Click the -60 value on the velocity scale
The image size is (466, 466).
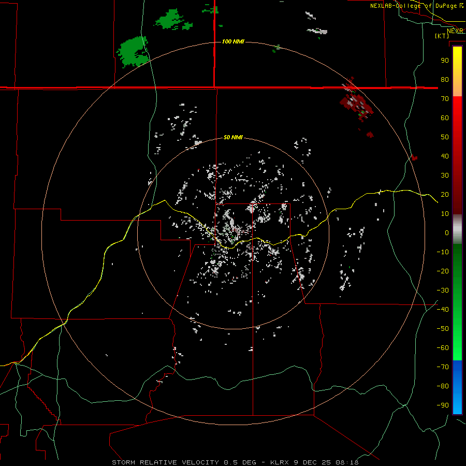tap(443, 348)
